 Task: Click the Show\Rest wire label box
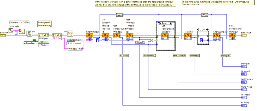[226, 55]
